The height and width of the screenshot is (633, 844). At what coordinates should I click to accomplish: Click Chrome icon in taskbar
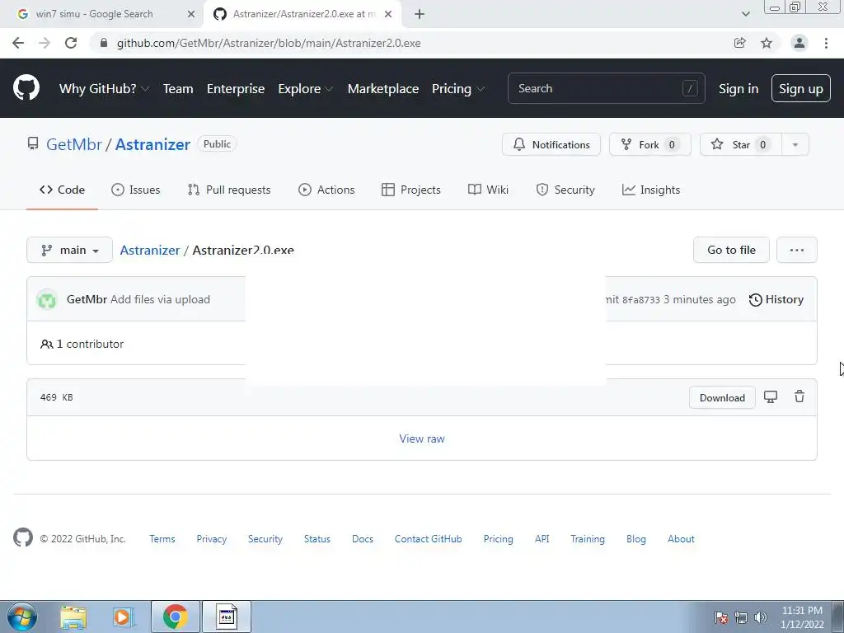tap(175, 617)
